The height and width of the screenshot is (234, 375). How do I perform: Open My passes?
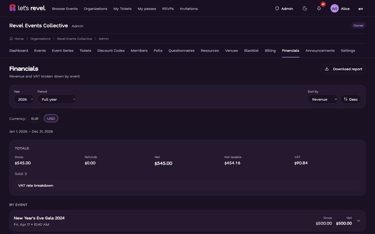147,9
